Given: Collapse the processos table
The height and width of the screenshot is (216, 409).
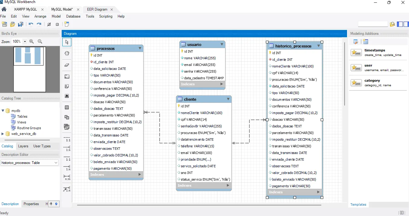Looking at the screenshot, I should pyautogui.click(x=140, y=48).
